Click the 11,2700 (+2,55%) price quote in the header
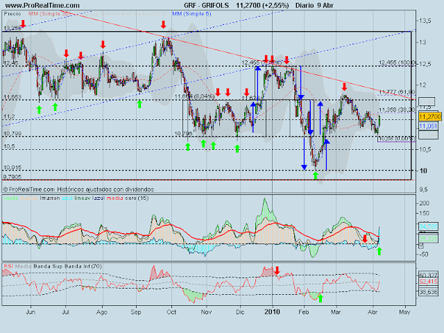Image resolution: width=444 pixels, height=333 pixels. [x=262, y=6]
